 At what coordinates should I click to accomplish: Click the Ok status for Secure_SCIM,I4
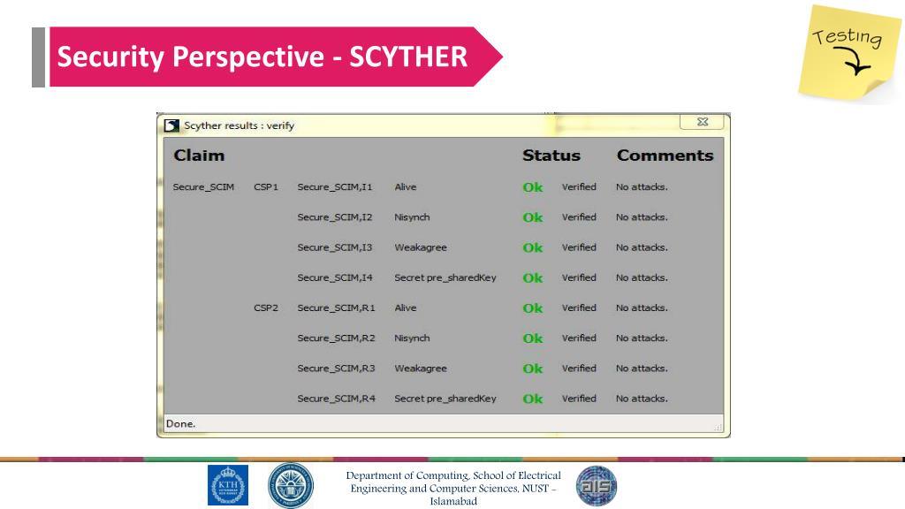(533, 277)
